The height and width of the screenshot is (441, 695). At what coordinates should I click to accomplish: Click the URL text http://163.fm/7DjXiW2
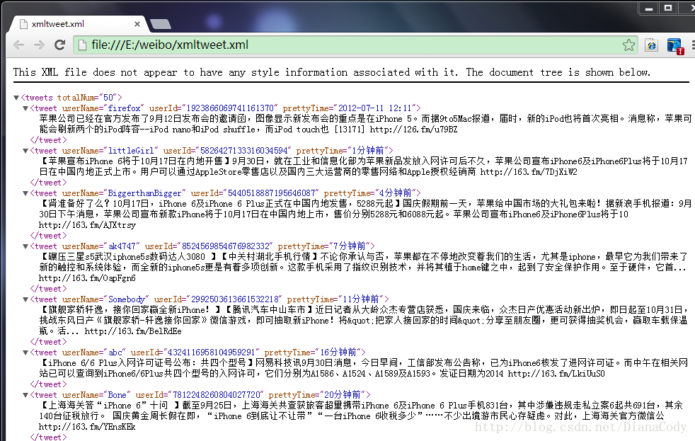pos(529,172)
